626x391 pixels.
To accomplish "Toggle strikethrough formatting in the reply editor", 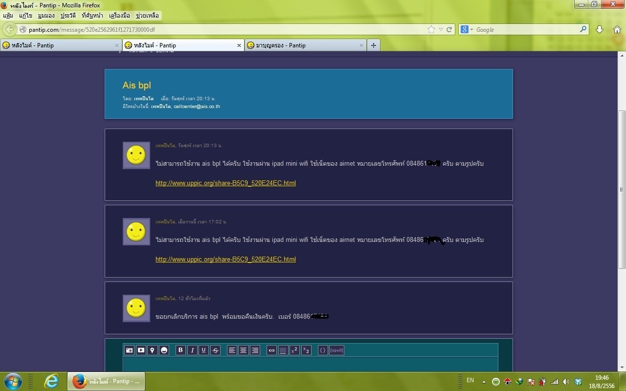I will pyautogui.click(x=215, y=350).
